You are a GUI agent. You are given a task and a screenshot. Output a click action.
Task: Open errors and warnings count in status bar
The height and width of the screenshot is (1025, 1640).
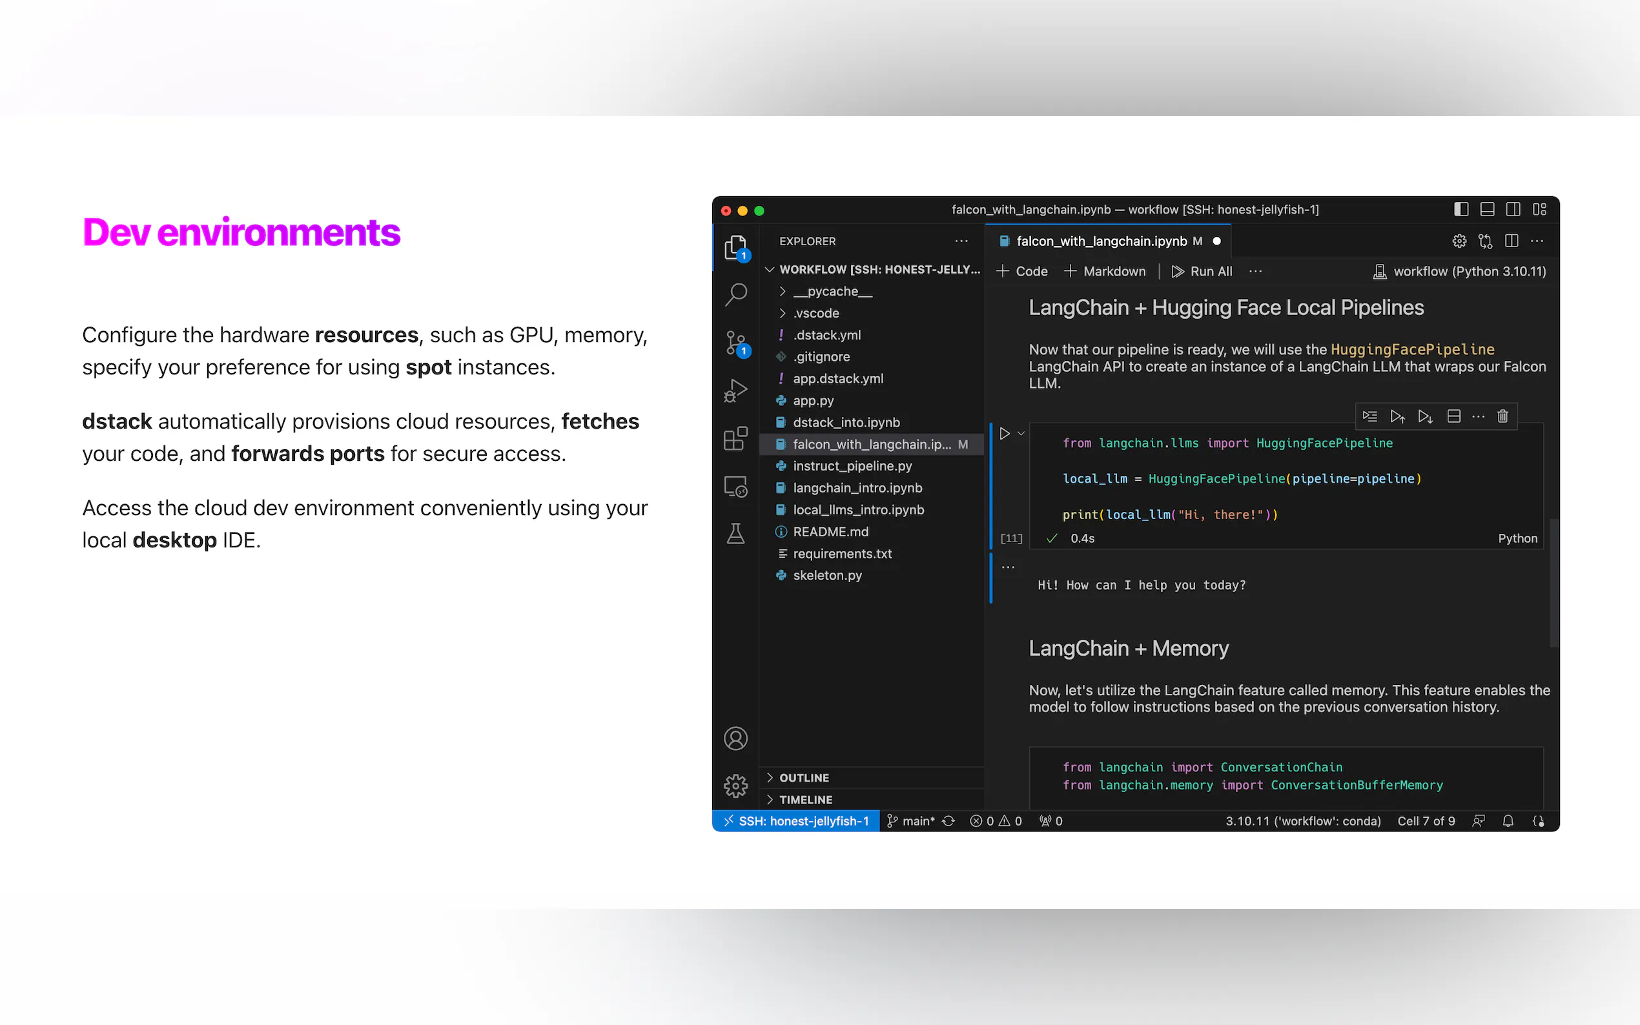(996, 821)
